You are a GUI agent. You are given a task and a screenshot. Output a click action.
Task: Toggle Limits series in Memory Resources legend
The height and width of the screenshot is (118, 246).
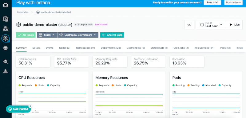[117, 85]
